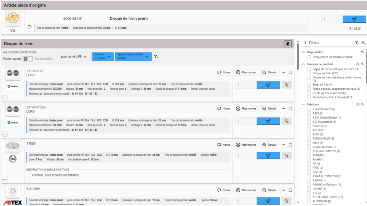Image resolution: width=367 pixels, height=206 pixels.
Task: Collapse the Fabricant section
Action: 303,104
